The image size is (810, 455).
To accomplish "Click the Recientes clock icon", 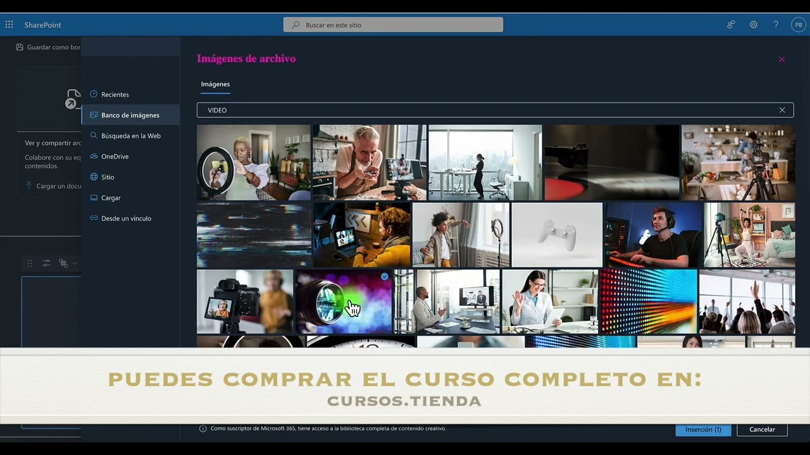I will [x=94, y=94].
